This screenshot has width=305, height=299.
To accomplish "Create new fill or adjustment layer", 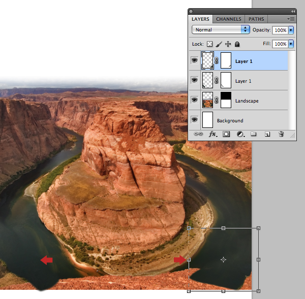I will pyautogui.click(x=240, y=134).
